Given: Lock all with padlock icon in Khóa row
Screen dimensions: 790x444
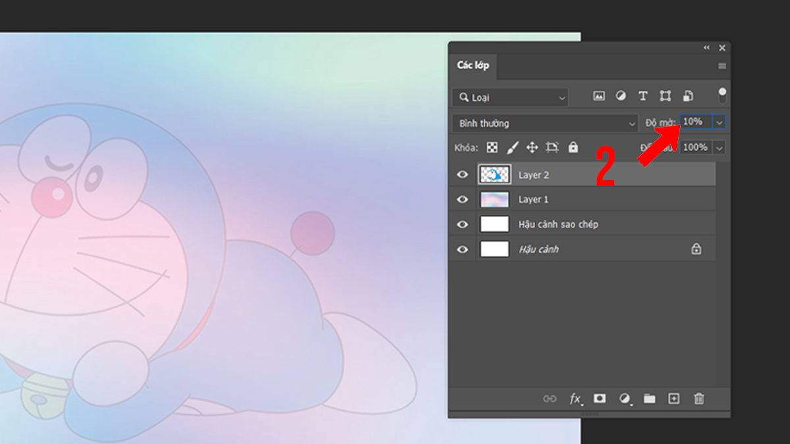Looking at the screenshot, I should point(573,147).
